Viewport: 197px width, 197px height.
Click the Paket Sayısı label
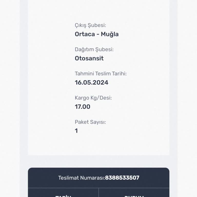pos(90,122)
